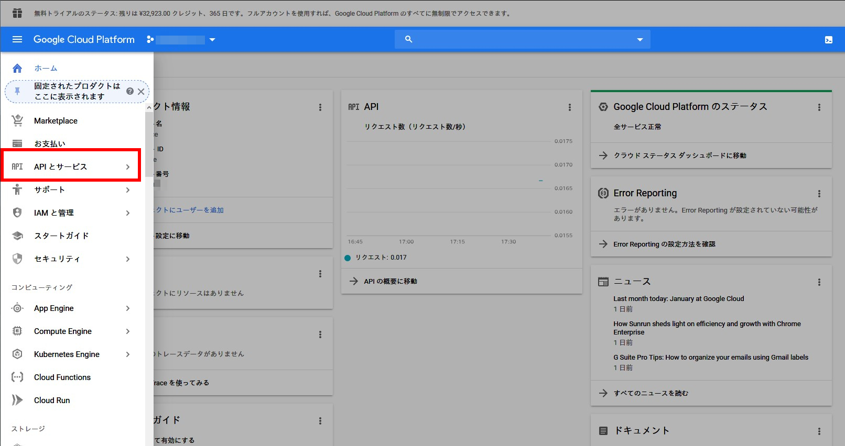The width and height of the screenshot is (845, 446).
Task: Go to ホーム in the navigation menu
Action: (x=46, y=69)
